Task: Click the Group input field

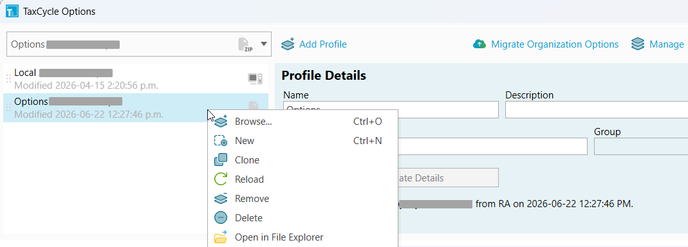Action: (641, 146)
